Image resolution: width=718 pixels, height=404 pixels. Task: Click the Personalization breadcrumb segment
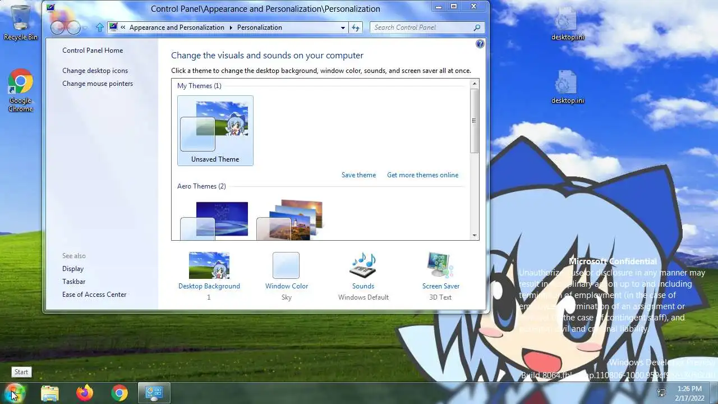point(259,27)
